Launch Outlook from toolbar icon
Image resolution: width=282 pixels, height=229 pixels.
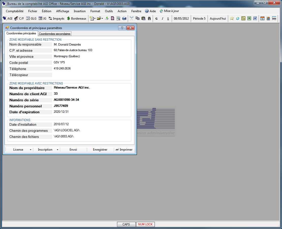243,18
